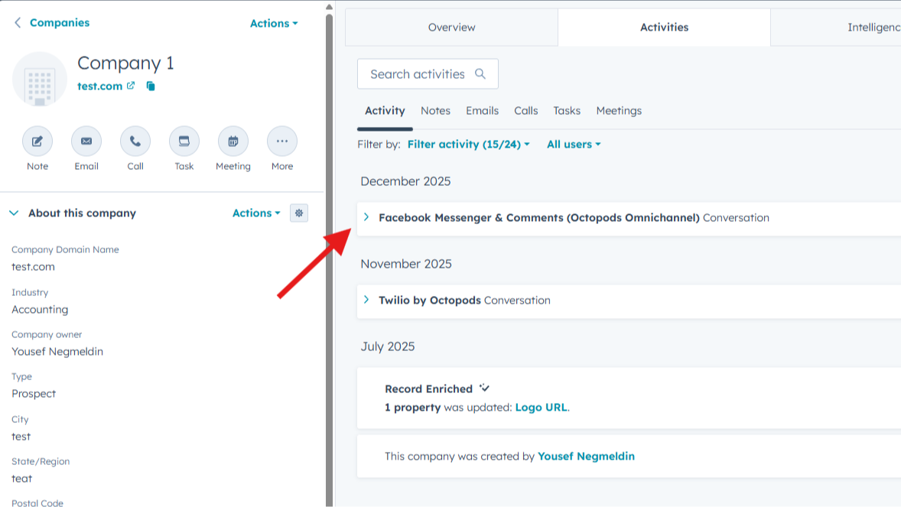Open the Emails activity tab

[482, 111]
